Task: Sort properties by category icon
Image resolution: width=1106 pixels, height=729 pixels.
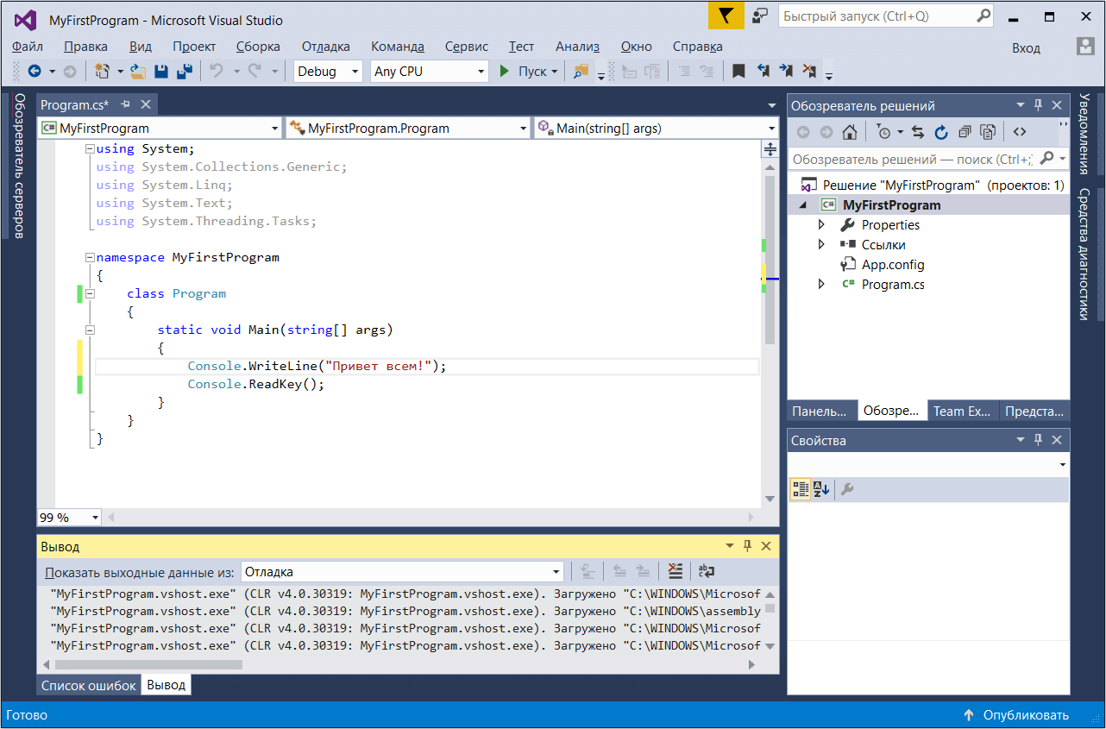Action: [801, 490]
